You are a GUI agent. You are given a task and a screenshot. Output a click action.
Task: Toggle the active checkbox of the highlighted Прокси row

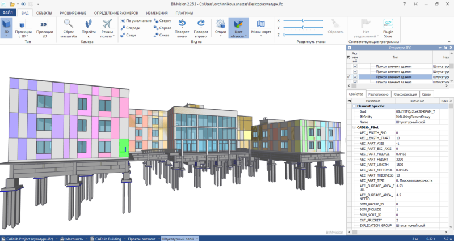point(356,76)
